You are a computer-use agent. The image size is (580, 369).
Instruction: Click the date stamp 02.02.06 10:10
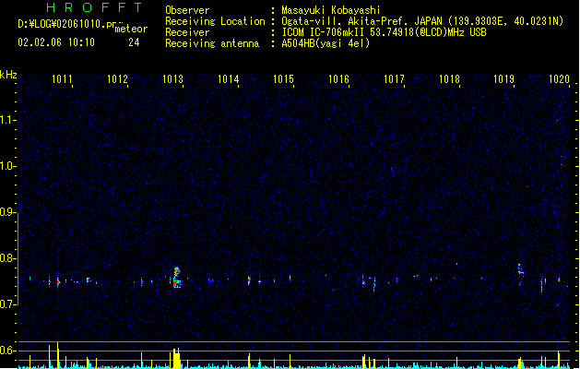pyautogui.click(x=56, y=42)
